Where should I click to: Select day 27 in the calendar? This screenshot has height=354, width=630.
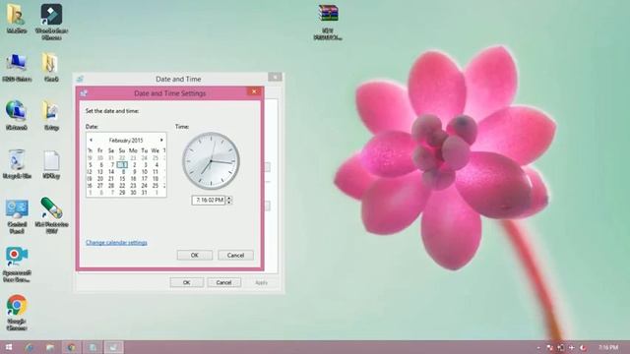click(100, 186)
